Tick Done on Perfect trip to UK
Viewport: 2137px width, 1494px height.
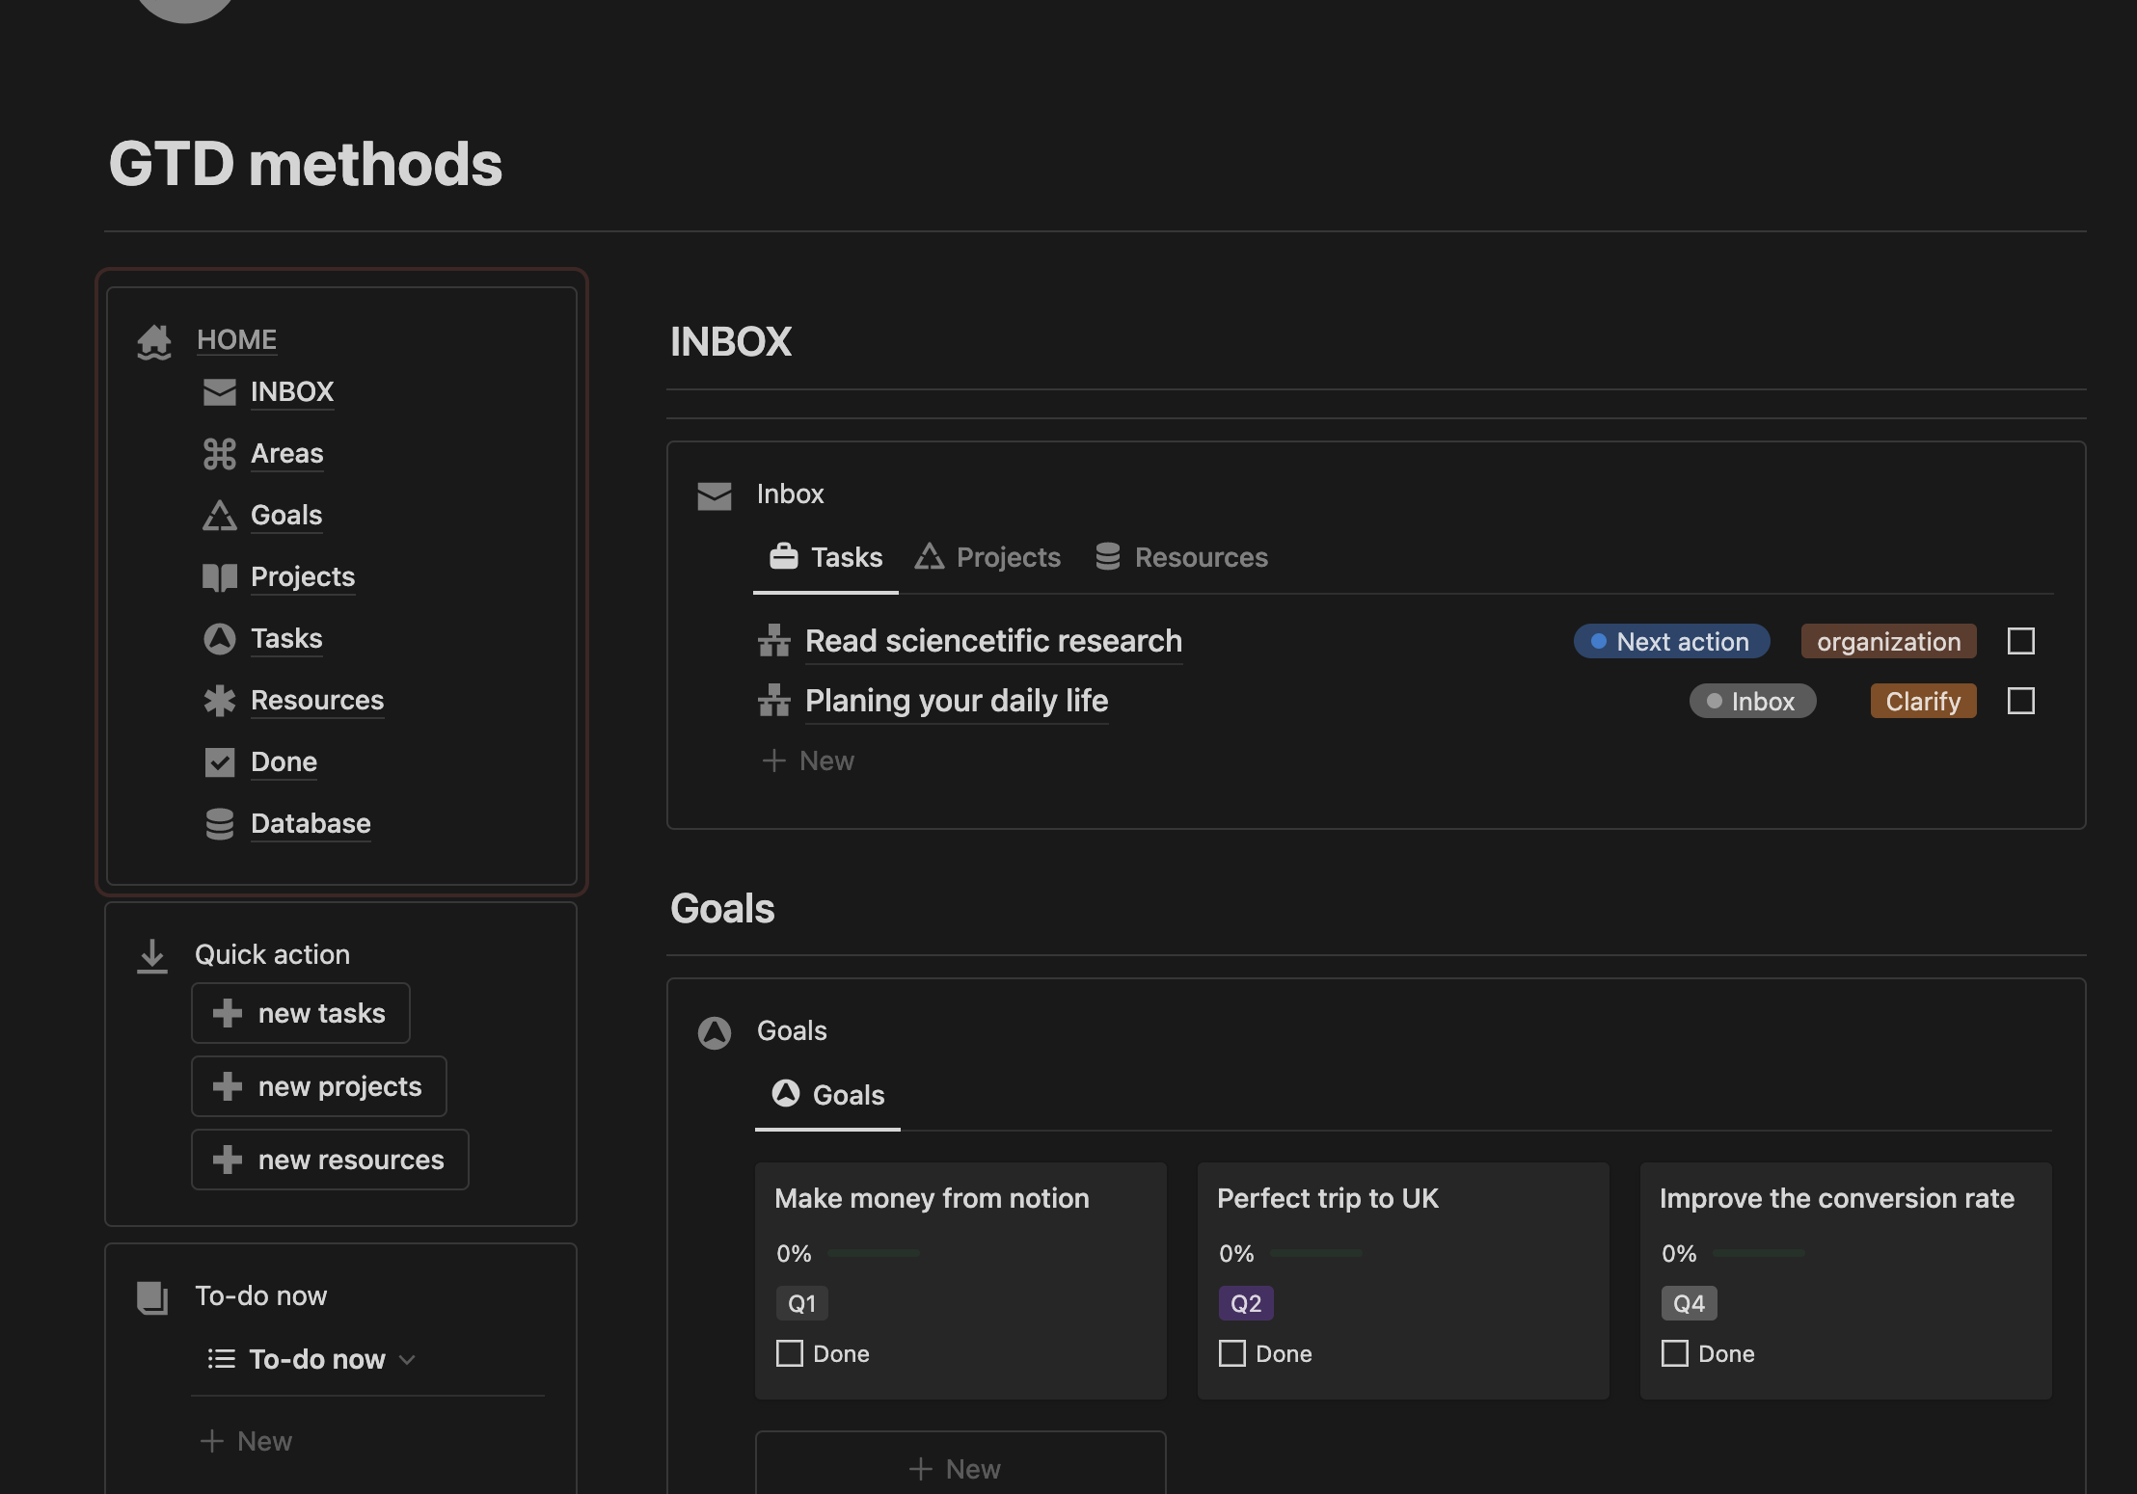(1232, 1353)
